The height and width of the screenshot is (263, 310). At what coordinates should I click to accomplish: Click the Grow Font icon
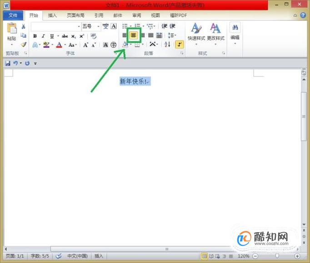(85, 45)
